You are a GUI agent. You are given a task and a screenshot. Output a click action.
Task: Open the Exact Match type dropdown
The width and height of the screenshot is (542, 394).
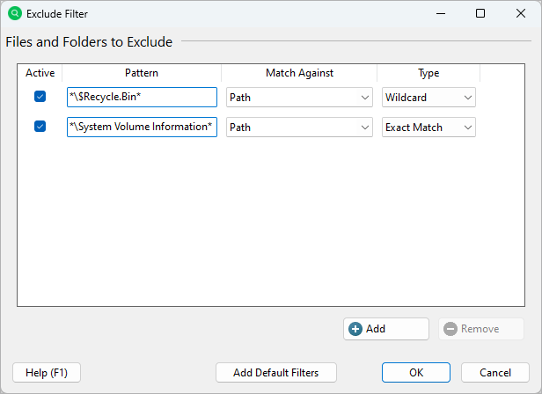pyautogui.click(x=428, y=128)
